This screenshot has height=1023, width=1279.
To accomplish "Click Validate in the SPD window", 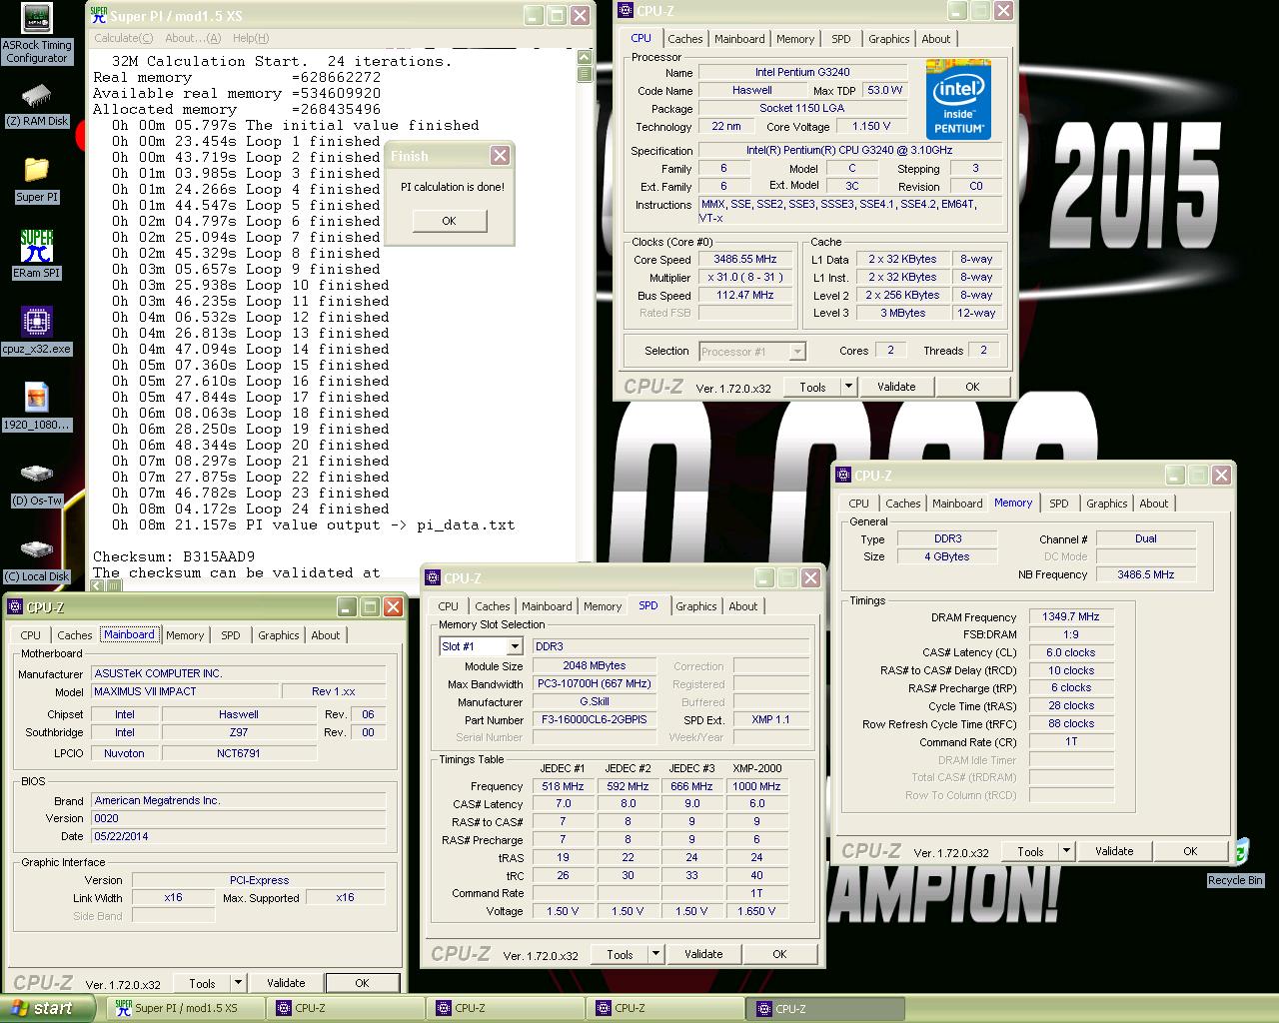I will pos(703,954).
